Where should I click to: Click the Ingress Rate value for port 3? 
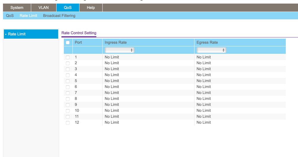[112, 69]
